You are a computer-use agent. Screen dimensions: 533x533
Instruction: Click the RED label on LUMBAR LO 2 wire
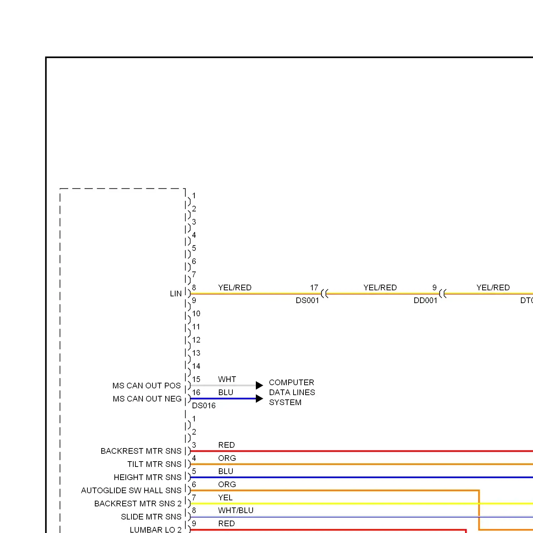click(x=226, y=523)
